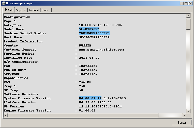Open the Supplies tab

pos(21,10)
